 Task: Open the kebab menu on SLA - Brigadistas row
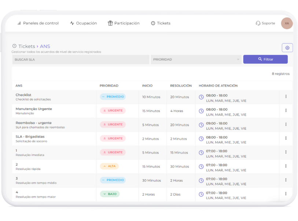pyautogui.click(x=286, y=138)
